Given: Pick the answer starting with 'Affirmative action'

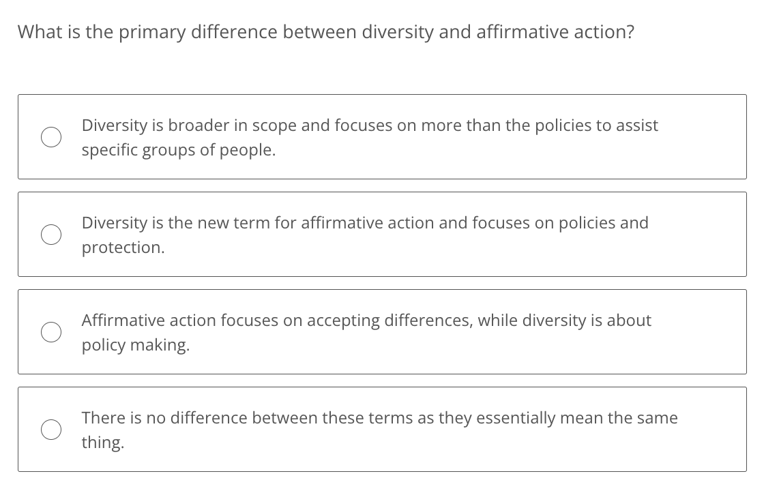Looking at the screenshot, I should 366,332.
